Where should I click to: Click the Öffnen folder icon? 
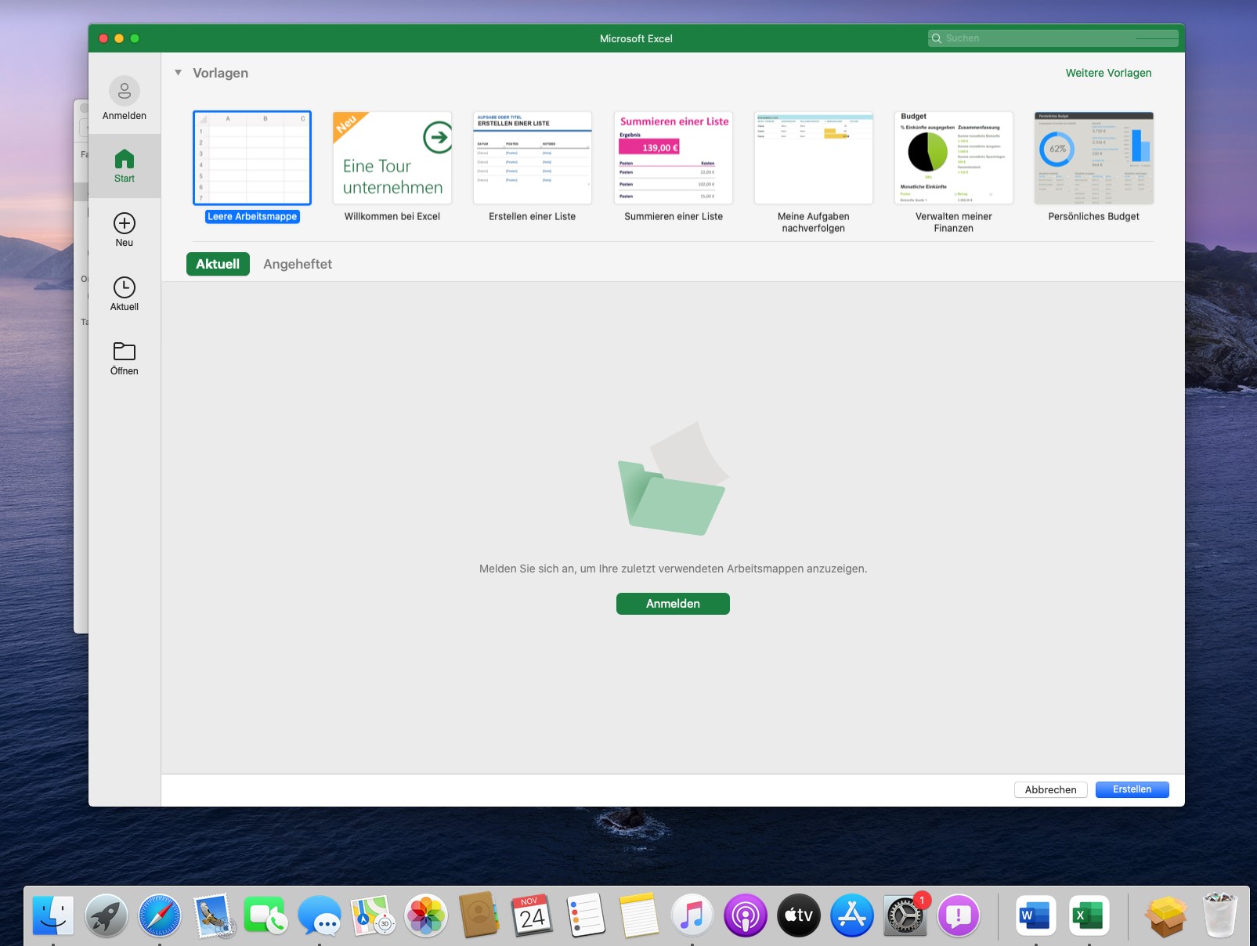coord(124,352)
